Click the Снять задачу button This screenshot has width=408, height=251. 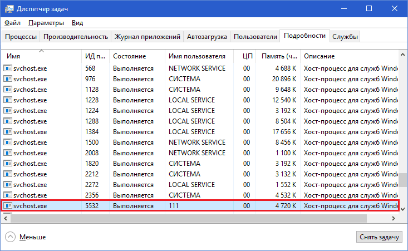click(x=379, y=237)
